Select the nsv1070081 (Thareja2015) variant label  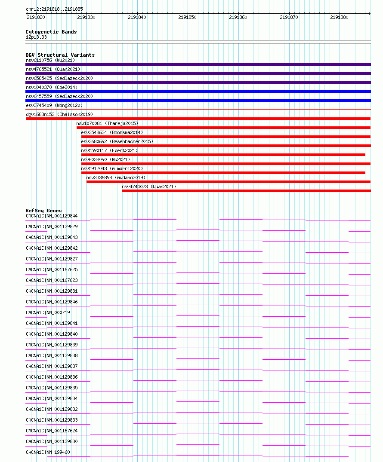(108, 123)
